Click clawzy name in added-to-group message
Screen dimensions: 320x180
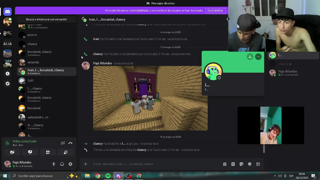[98, 143]
